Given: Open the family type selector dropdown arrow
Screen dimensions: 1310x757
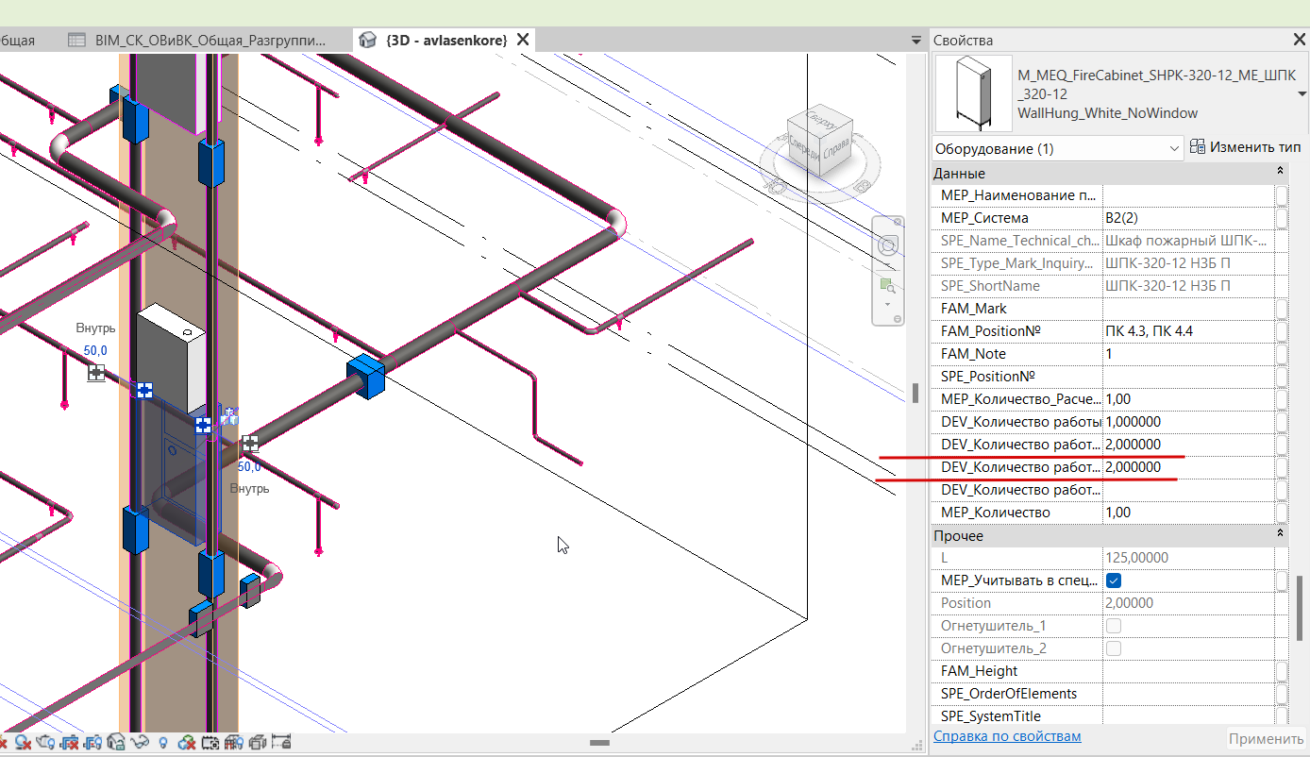Looking at the screenshot, I should [1302, 93].
